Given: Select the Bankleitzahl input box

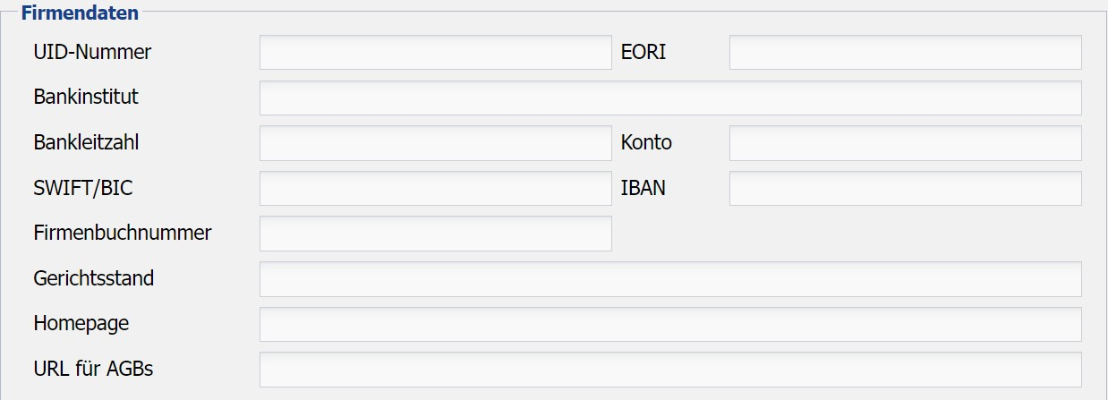Looking at the screenshot, I should [435, 143].
